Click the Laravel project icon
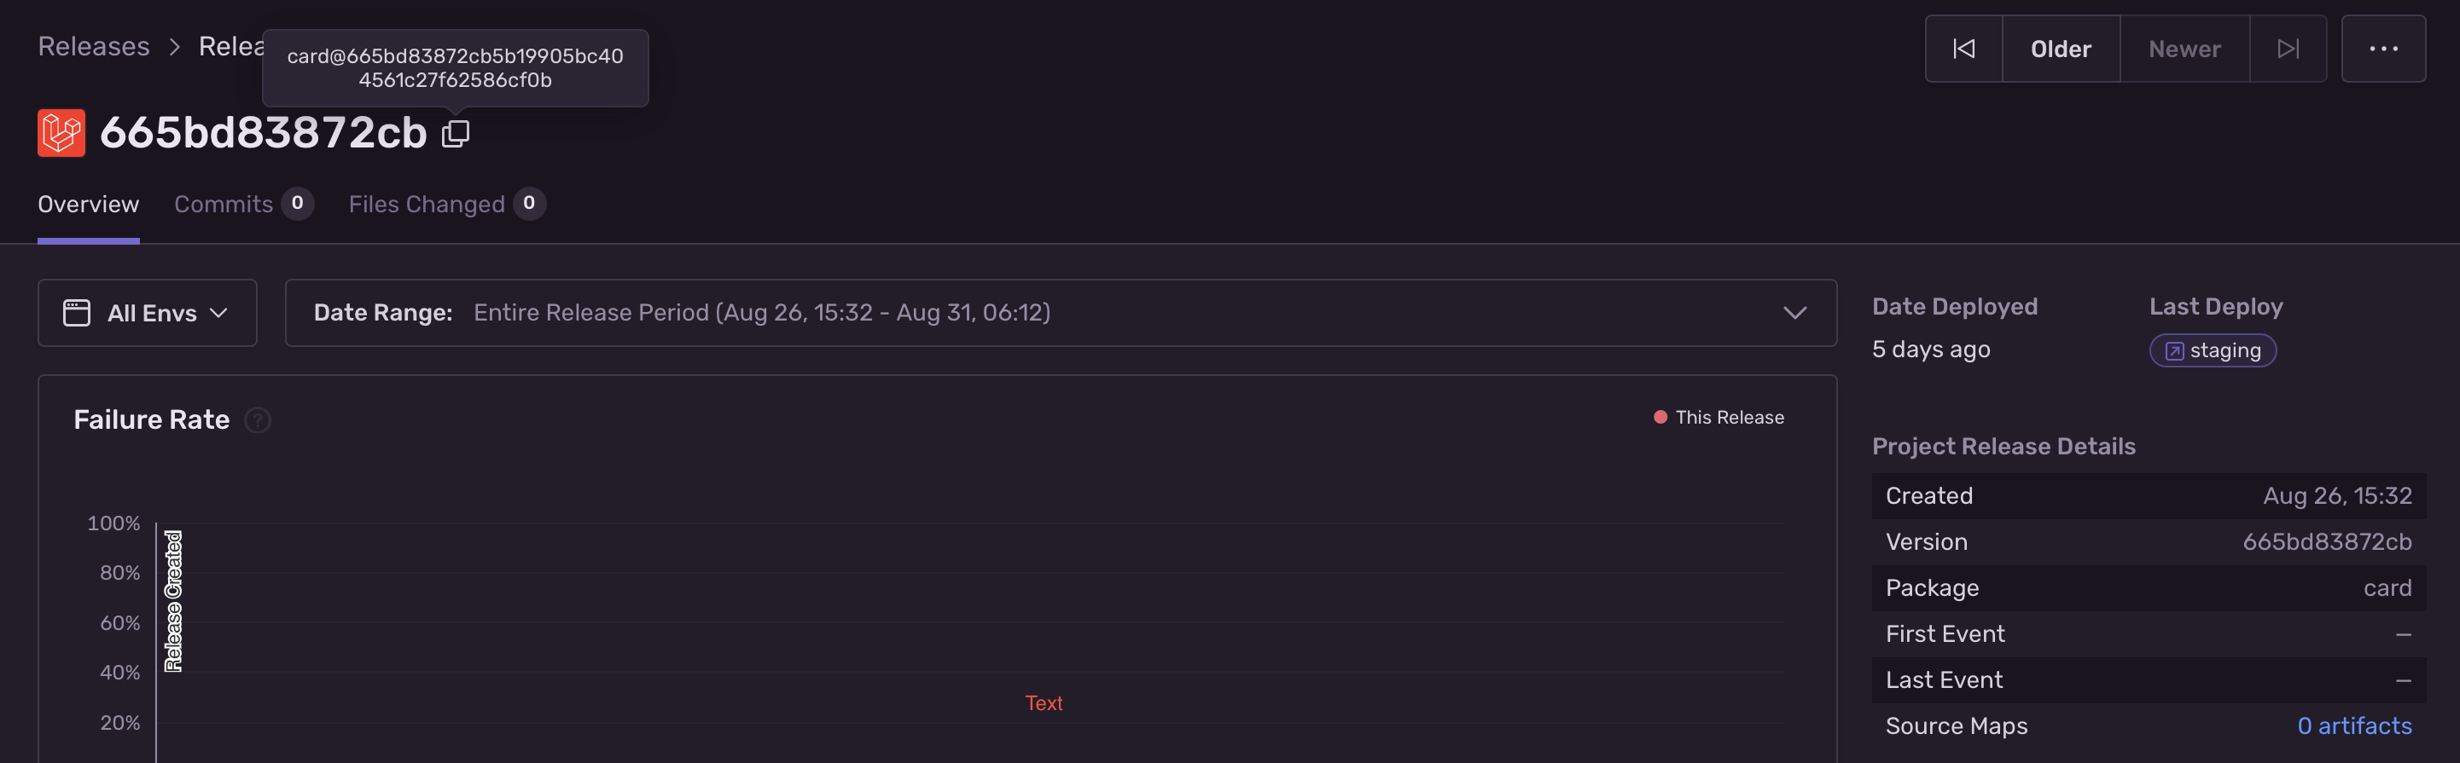Image resolution: width=2460 pixels, height=763 pixels. (x=62, y=133)
